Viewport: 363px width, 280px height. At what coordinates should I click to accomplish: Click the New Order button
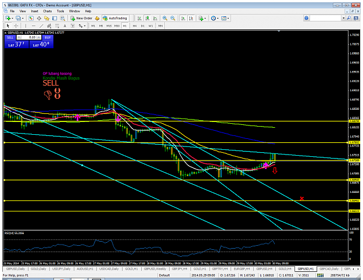point(81,18)
